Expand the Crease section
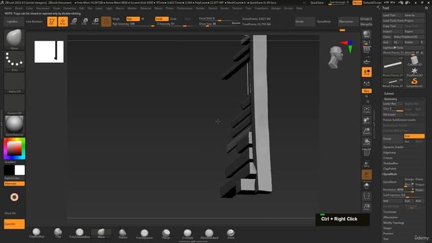432x243 pixels. (x=387, y=158)
